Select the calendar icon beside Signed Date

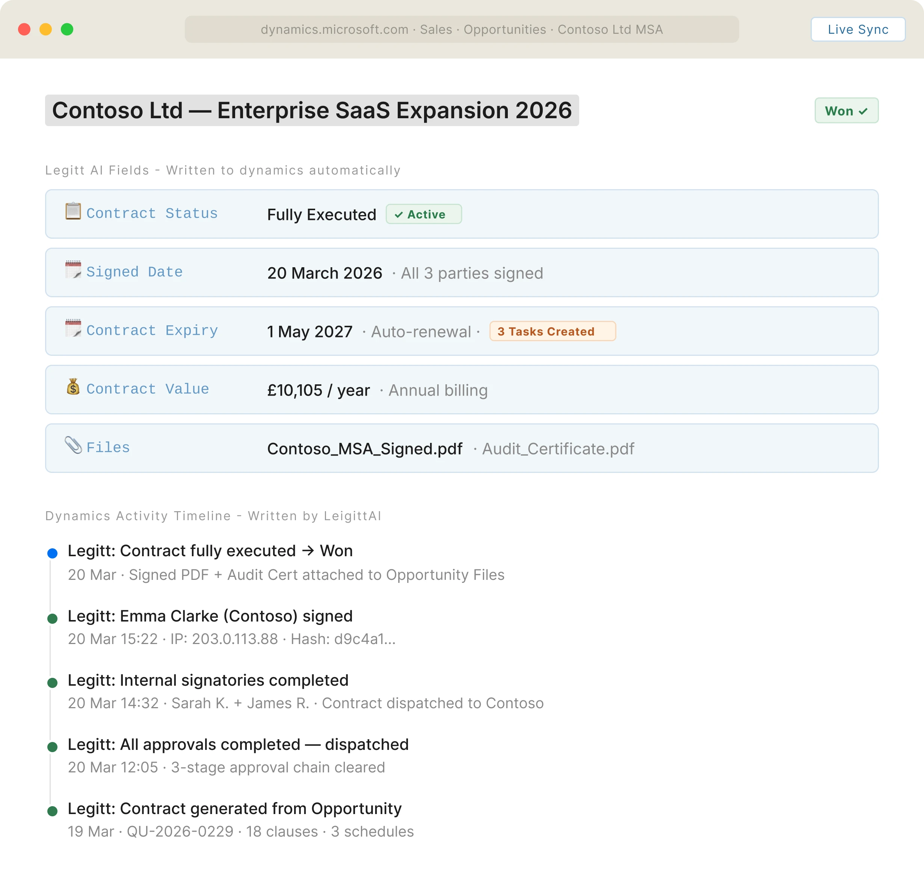coord(74,270)
